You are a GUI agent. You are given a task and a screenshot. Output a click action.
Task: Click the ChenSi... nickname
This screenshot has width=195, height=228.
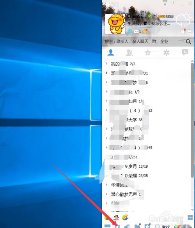click(x=136, y=16)
